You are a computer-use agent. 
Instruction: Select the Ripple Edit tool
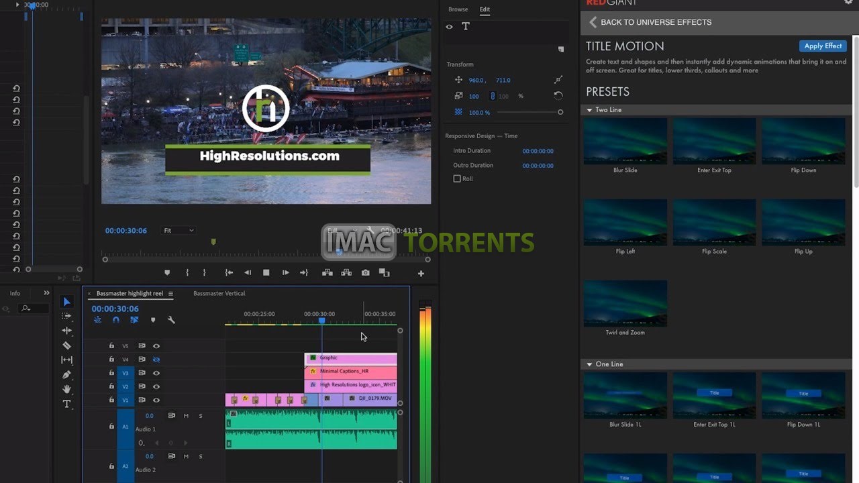point(66,331)
